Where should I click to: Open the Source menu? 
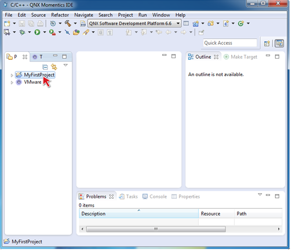[x=38, y=15]
